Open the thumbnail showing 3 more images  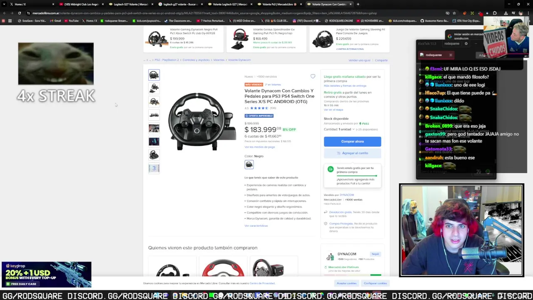click(x=154, y=168)
